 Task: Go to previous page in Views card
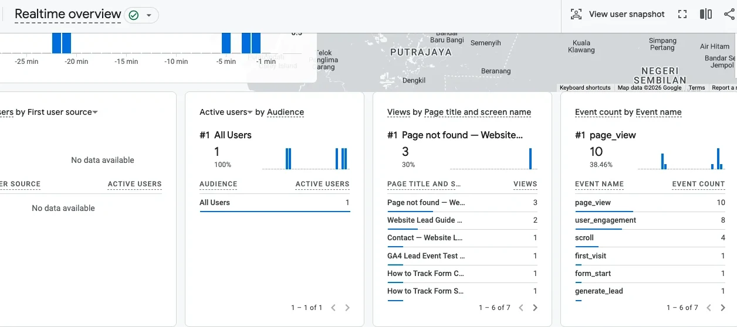pos(521,308)
